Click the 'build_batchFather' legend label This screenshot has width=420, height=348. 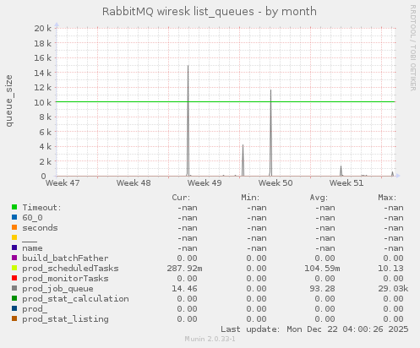[x=65, y=258]
